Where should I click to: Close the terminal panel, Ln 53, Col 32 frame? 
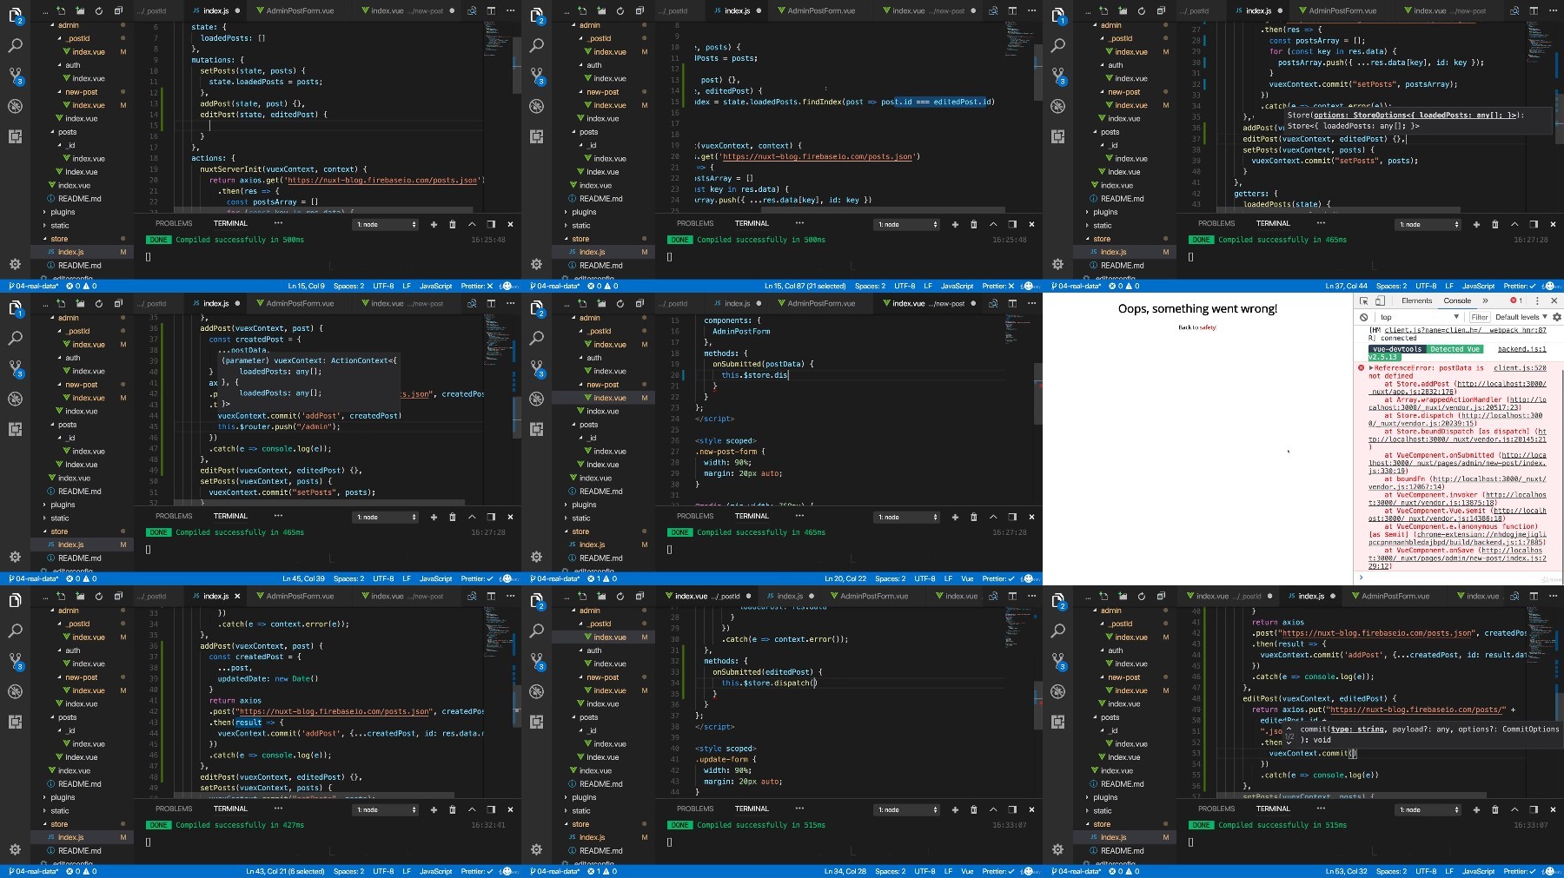(x=1553, y=809)
